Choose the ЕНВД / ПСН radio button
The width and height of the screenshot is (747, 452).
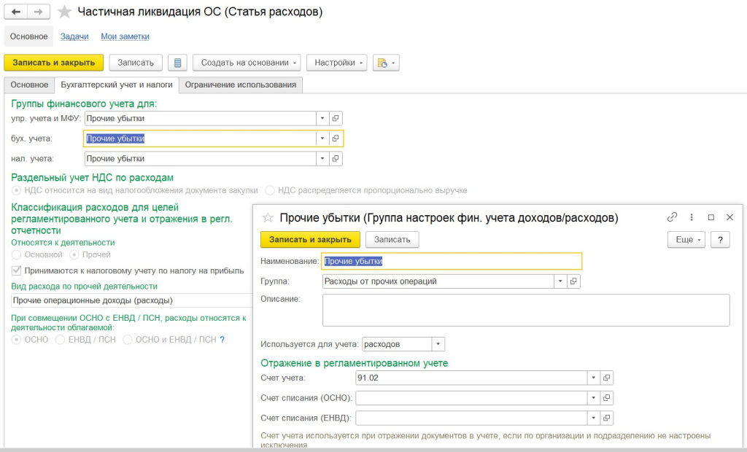point(60,340)
